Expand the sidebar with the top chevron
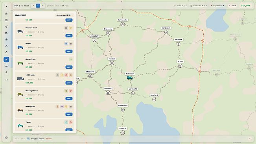Screen dimensions: 256x144 point(6,7)
